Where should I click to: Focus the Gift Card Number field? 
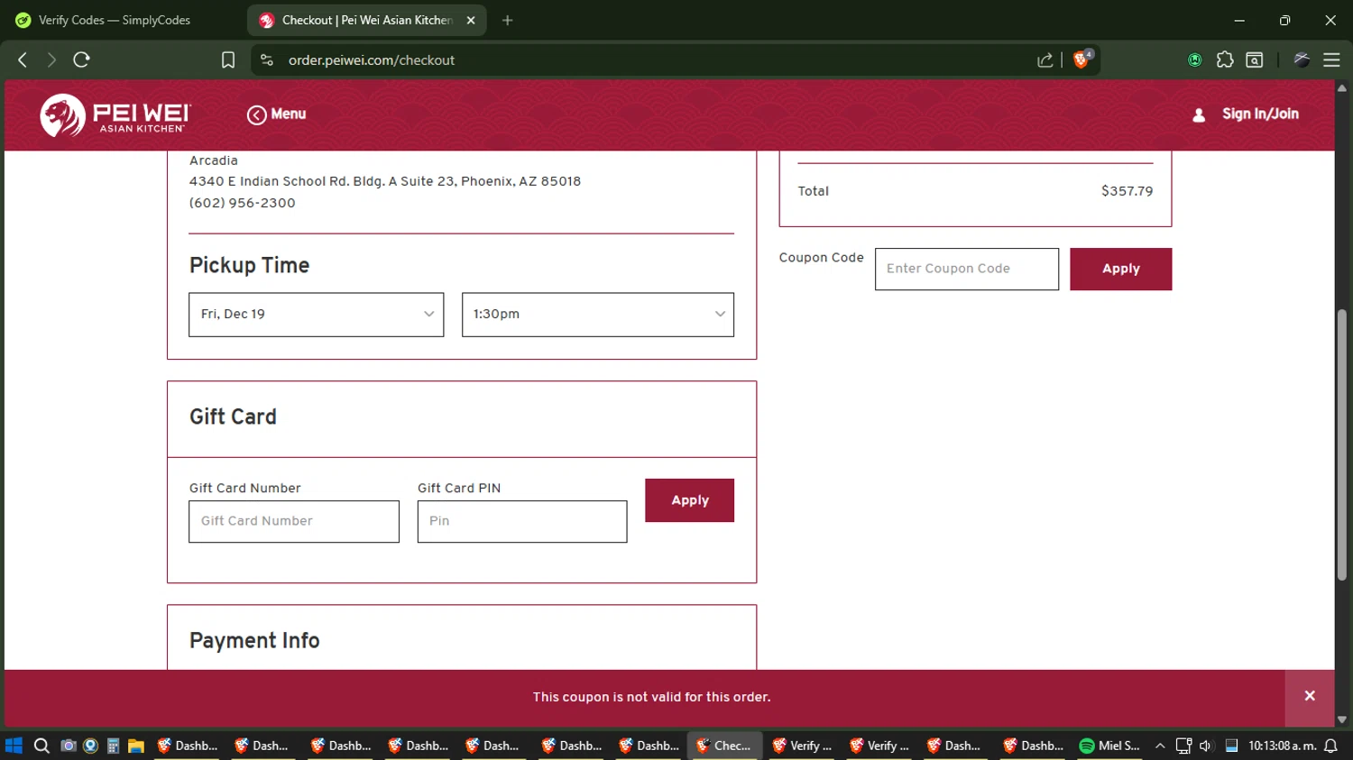pyautogui.click(x=294, y=521)
